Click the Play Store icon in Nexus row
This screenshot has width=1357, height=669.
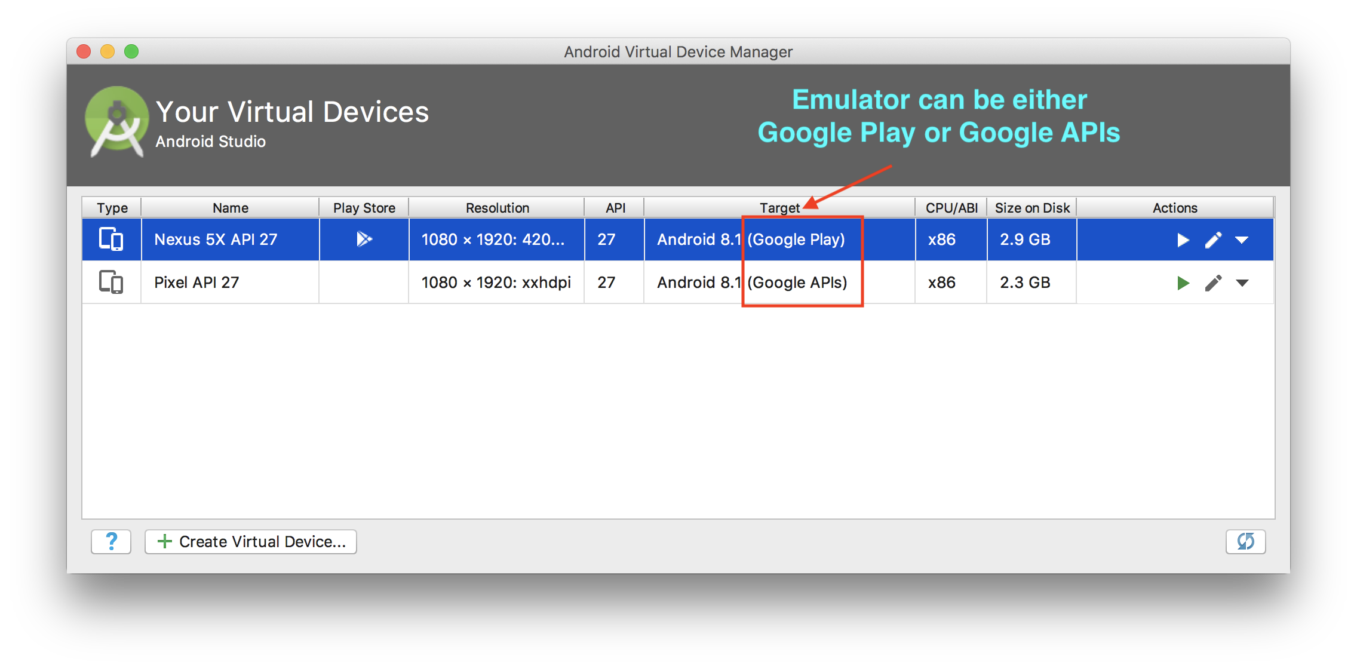(364, 240)
